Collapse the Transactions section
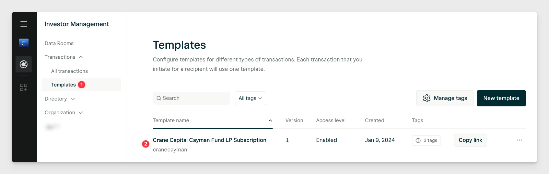Screen dimensions: 549x174 81,57
